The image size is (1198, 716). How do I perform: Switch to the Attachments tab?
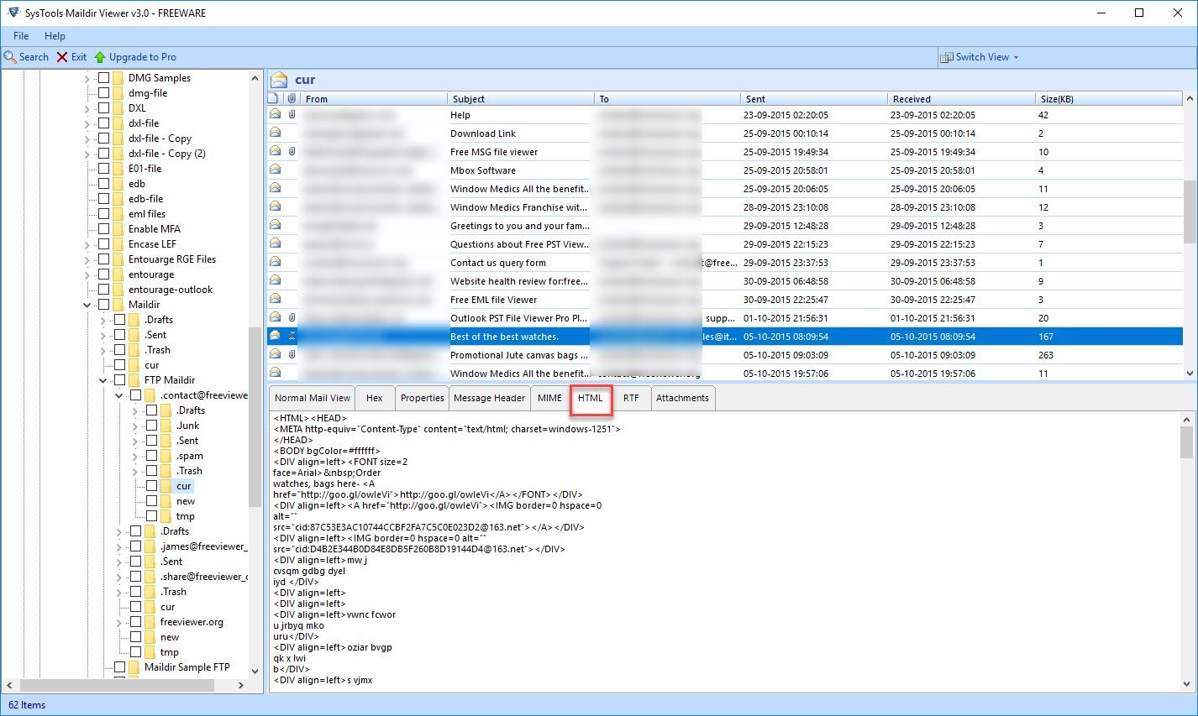[682, 397]
